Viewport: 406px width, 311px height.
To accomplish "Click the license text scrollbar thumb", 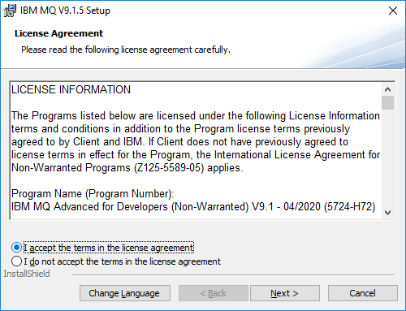I will click(x=387, y=102).
